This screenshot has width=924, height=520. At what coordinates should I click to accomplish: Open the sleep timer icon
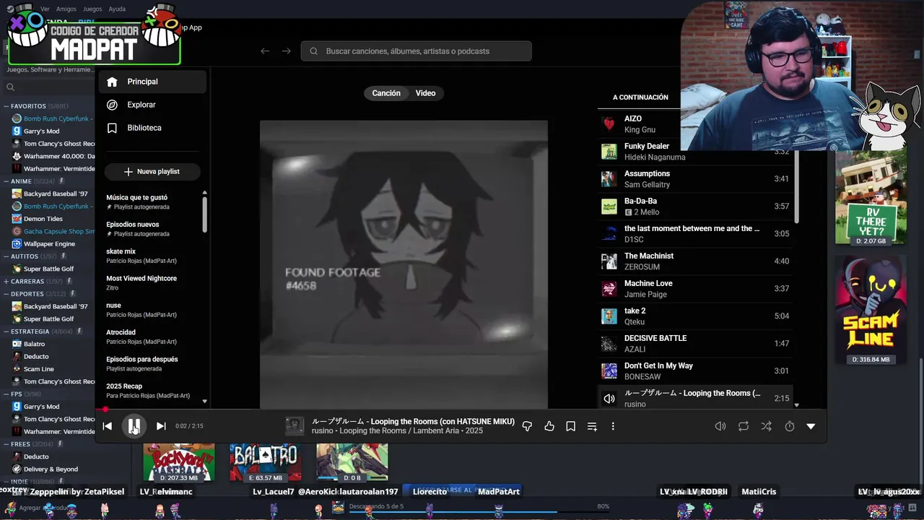click(790, 426)
